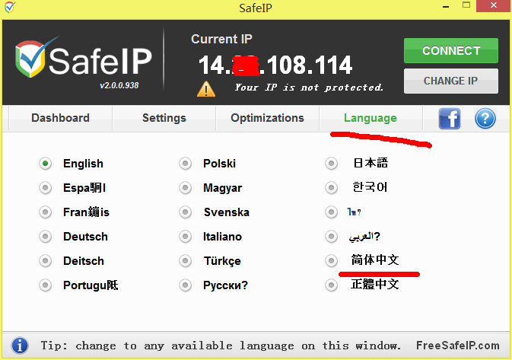Choose the Arabic language option
Viewport: 512px width, 360px height.
click(x=331, y=237)
